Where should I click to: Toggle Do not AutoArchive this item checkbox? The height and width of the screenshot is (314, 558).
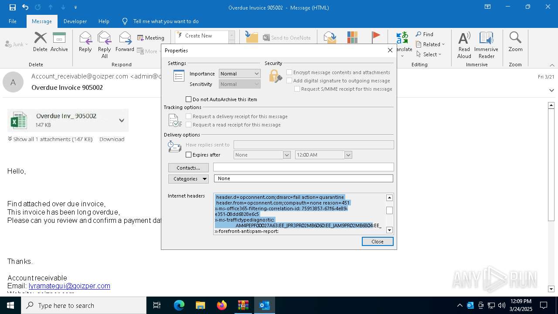[189, 99]
